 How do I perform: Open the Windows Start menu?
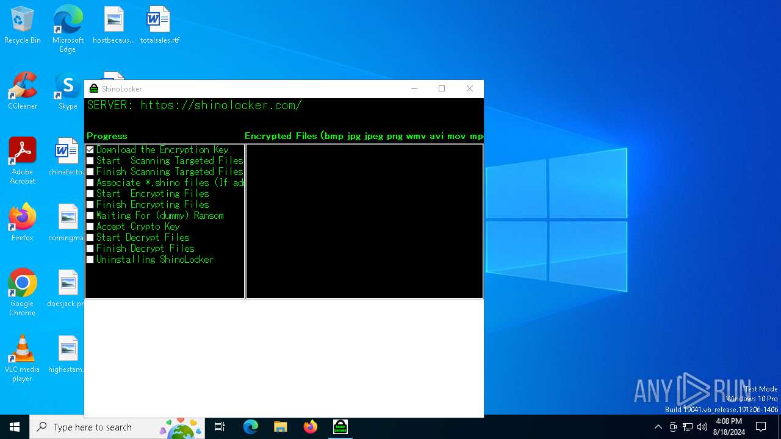(15, 427)
